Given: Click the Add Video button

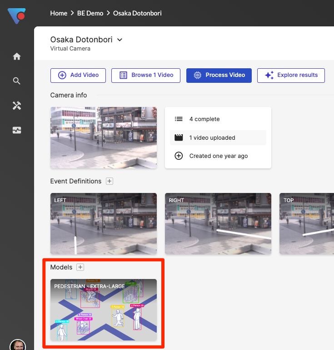Looking at the screenshot, I should coord(78,75).
